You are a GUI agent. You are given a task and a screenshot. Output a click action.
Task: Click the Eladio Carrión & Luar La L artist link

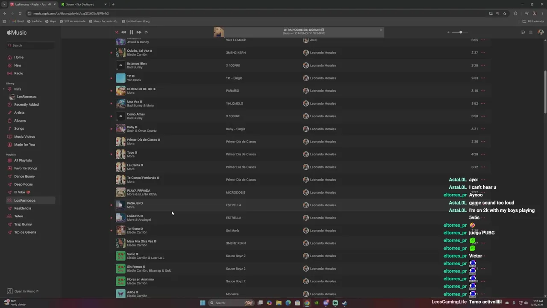coord(146,258)
